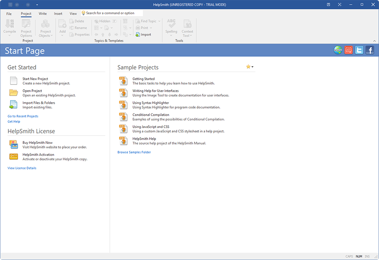Collapse the ribbon with the chevron

pos(374,41)
